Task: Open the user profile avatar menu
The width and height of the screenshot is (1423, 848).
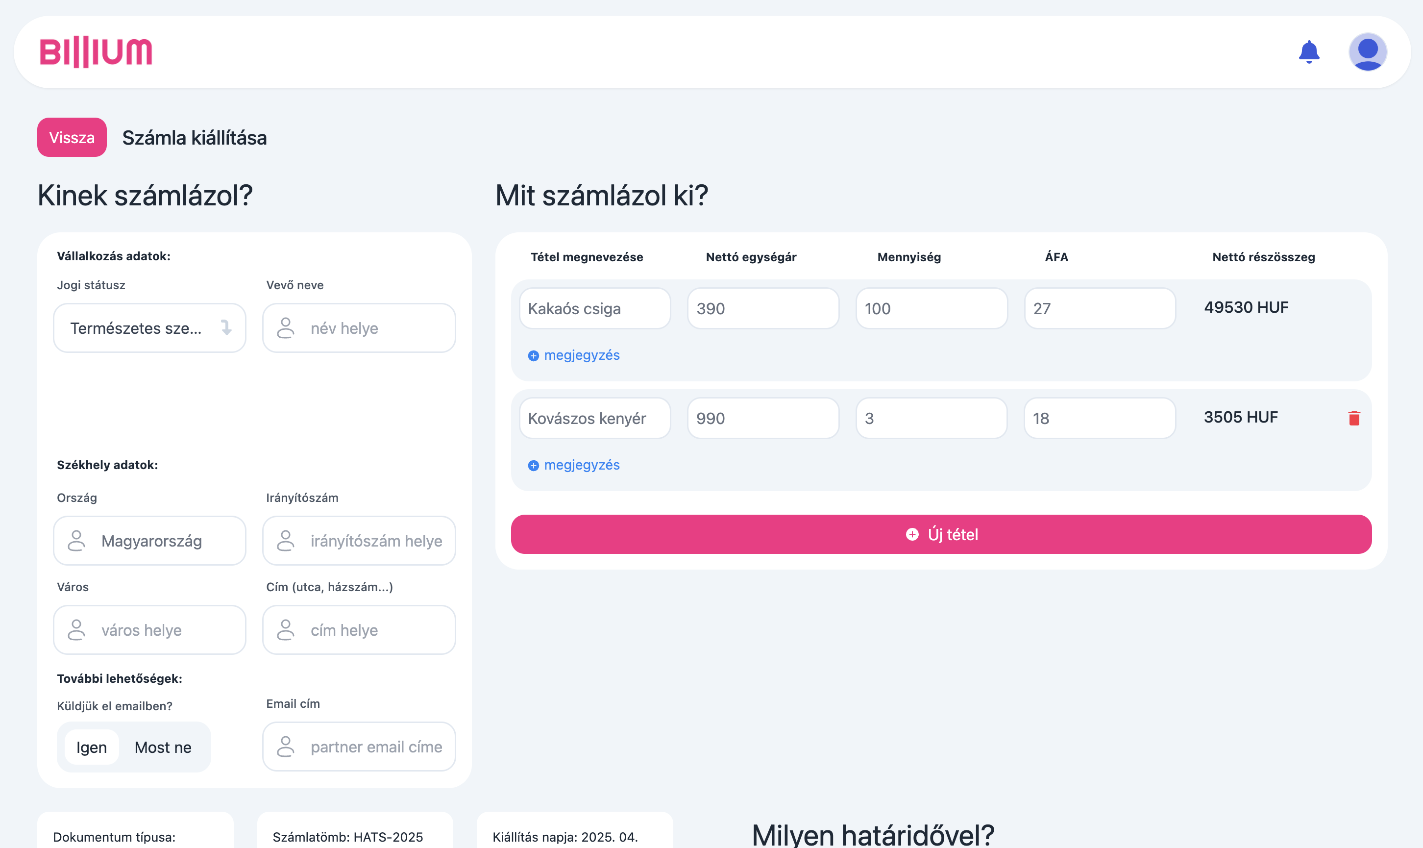Action: pyautogui.click(x=1367, y=52)
